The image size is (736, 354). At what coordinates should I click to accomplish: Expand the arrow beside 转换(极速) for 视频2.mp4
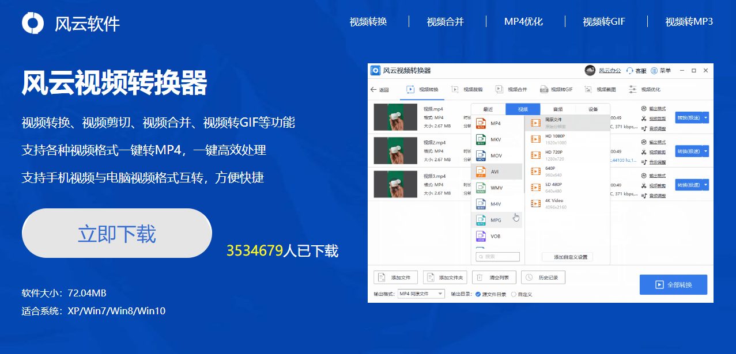[x=706, y=151]
